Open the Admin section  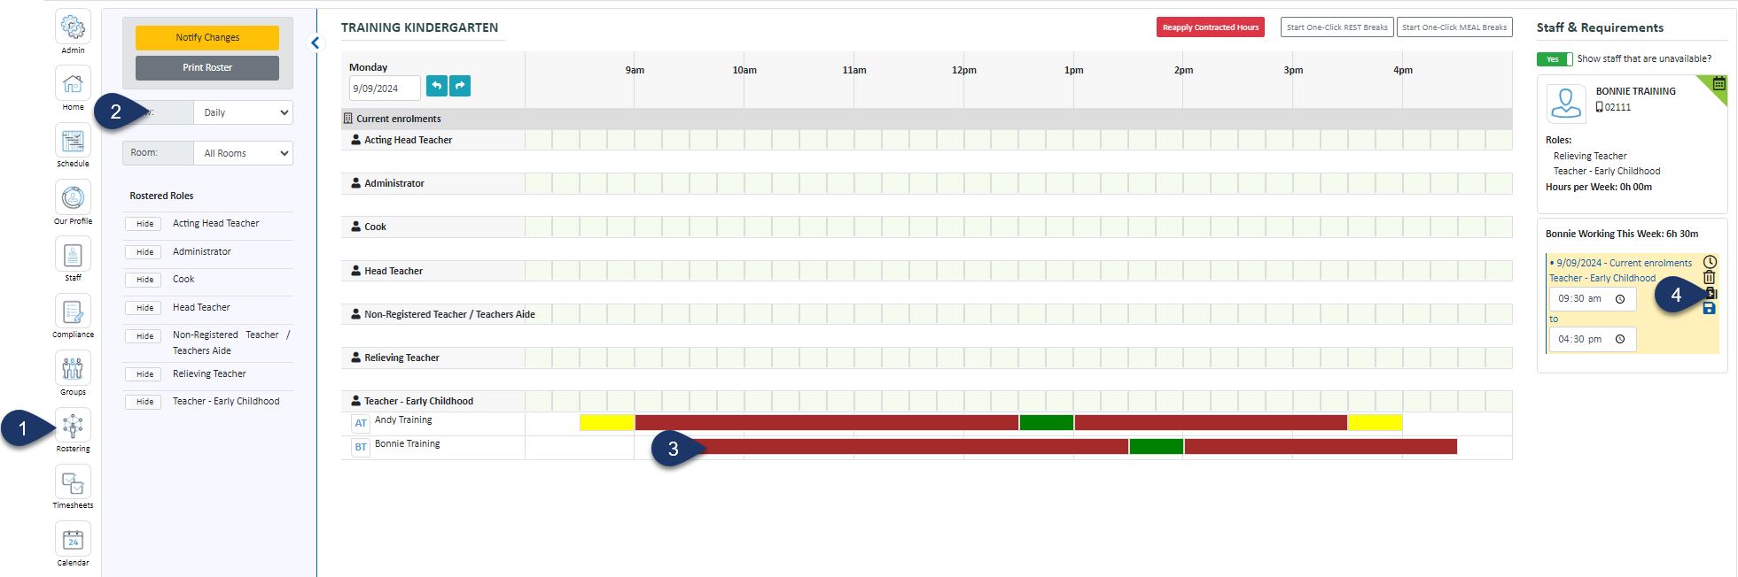(73, 27)
